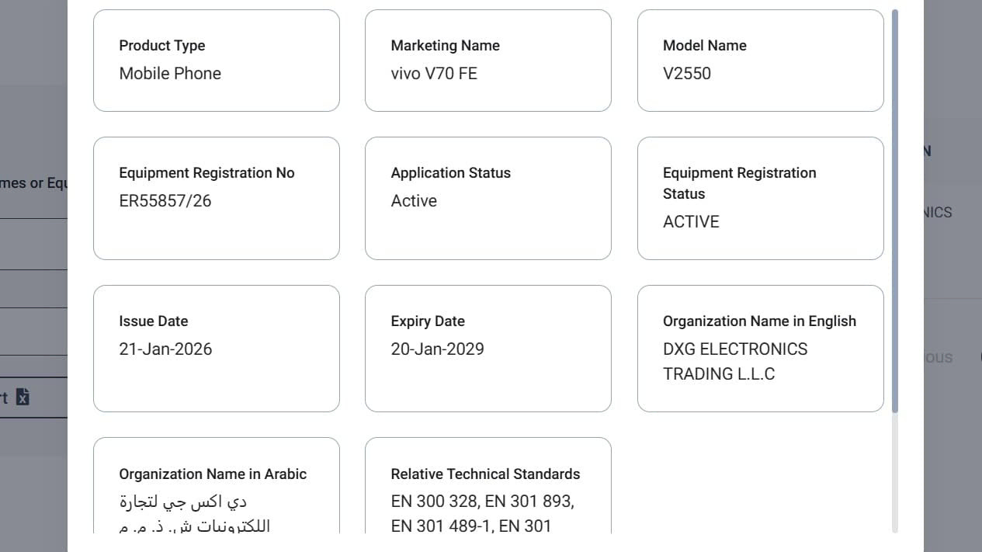Select registration number ER55857/26

pyautogui.click(x=165, y=201)
